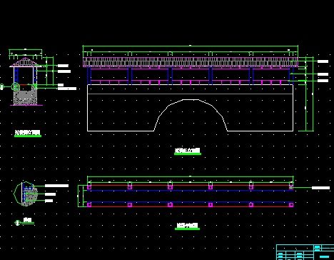Select the vertical width dimension left of plan
Viewport: 334px width, 260px height.
point(78,196)
